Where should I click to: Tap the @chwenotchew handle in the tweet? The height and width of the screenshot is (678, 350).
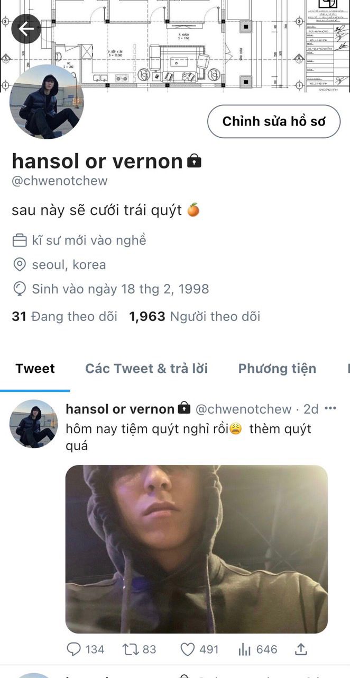(244, 409)
